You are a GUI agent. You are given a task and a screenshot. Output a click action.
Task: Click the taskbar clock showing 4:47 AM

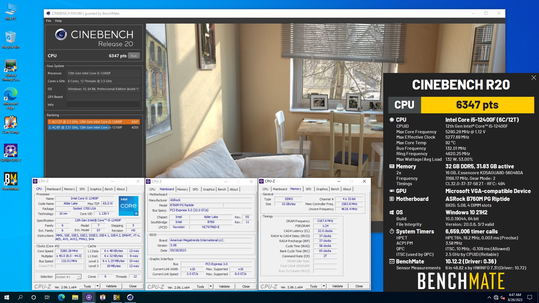pos(515,297)
